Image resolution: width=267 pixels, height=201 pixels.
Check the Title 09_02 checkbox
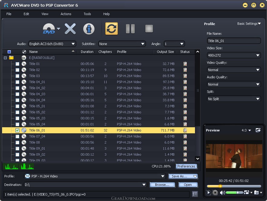click(17, 154)
